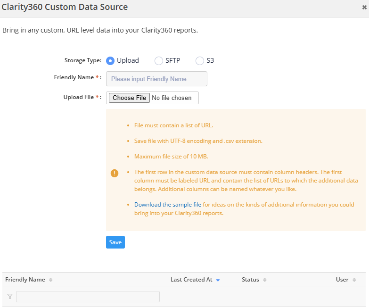Choose SFTP as storage type
This screenshot has height=307, width=369.
pos(159,60)
